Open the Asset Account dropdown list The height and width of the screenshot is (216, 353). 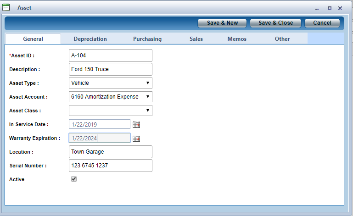click(110, 97)
